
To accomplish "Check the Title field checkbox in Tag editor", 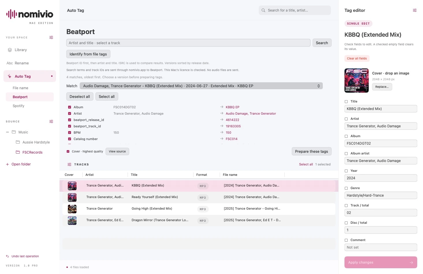I will [x=346, y=102].
